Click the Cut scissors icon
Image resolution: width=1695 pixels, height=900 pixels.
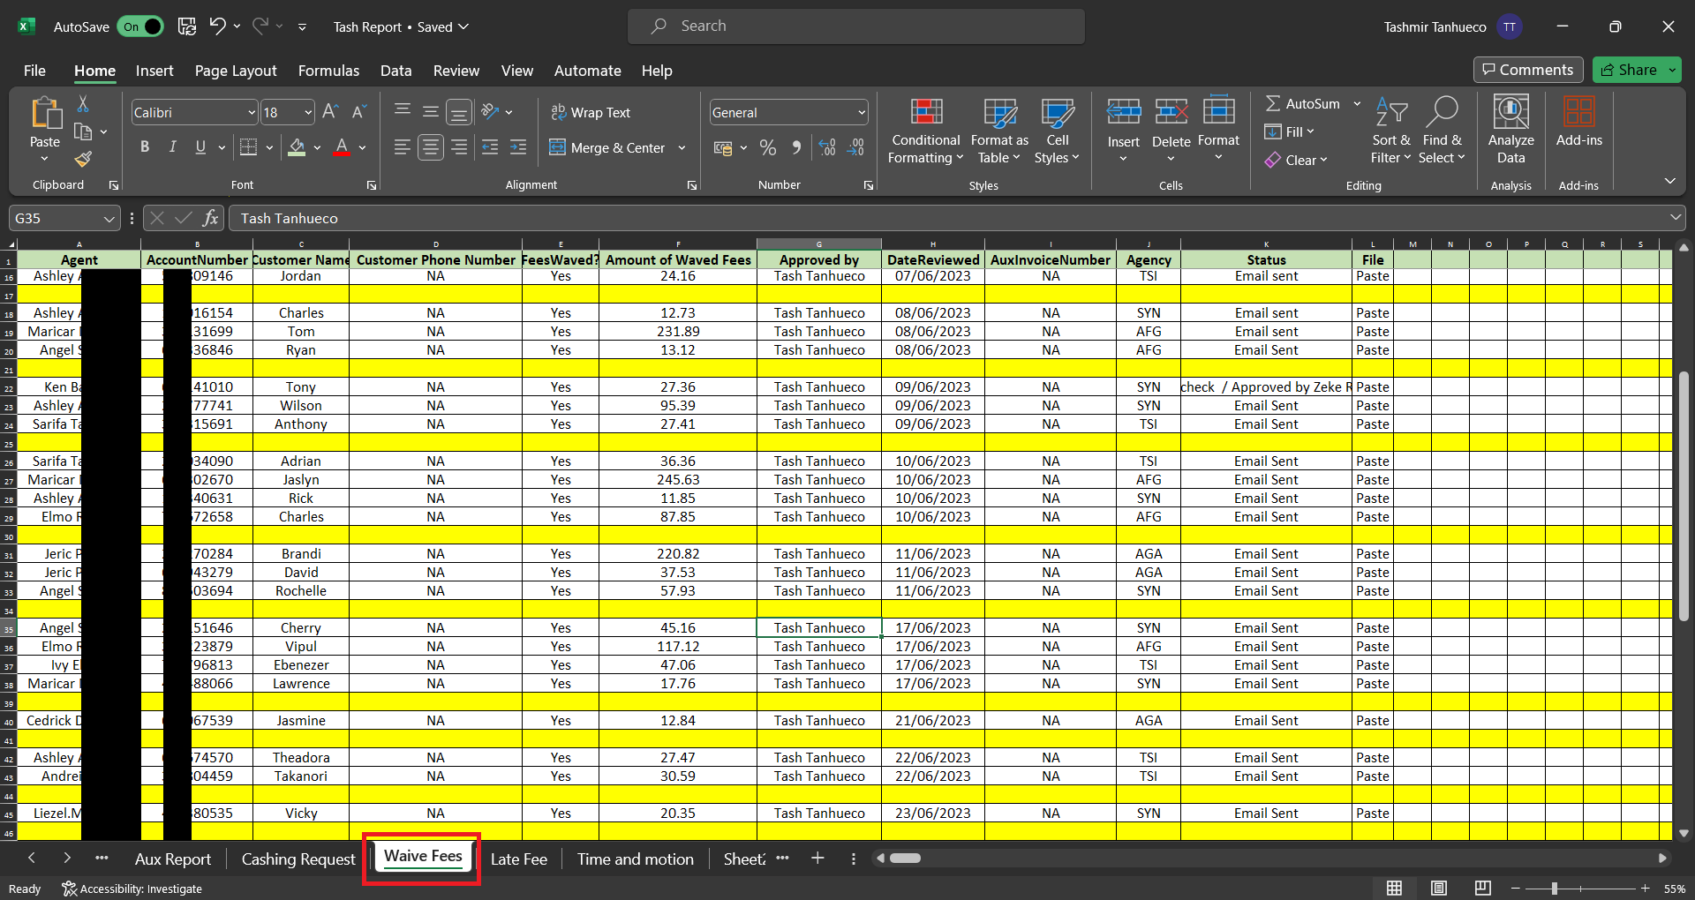pyautogui.click(x=83, y=104)
